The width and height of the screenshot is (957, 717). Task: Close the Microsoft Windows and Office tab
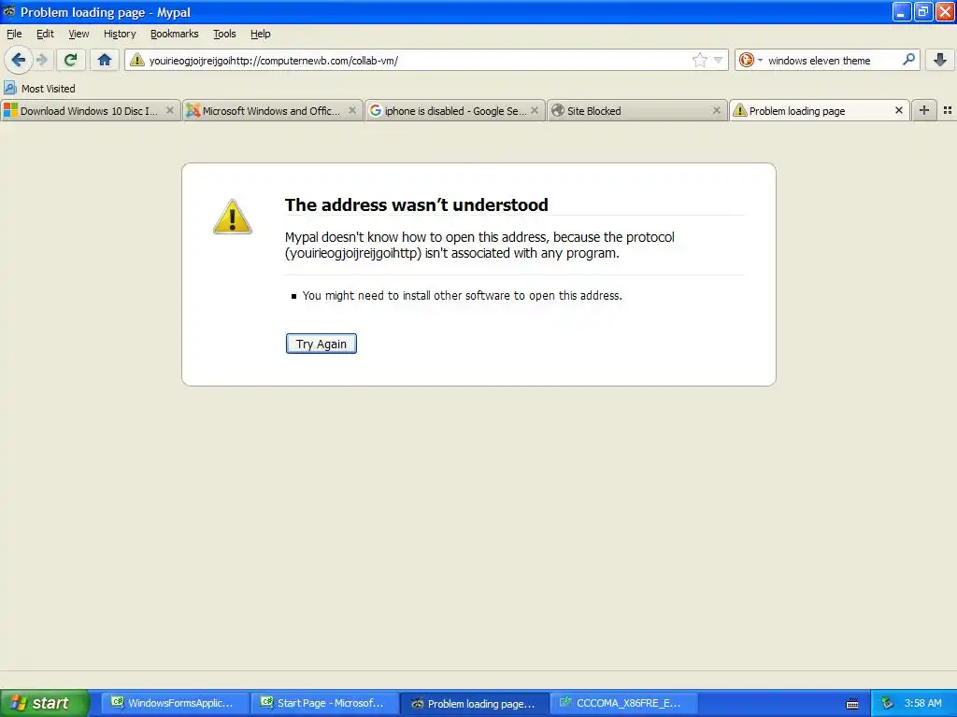[x=352, y=110]
